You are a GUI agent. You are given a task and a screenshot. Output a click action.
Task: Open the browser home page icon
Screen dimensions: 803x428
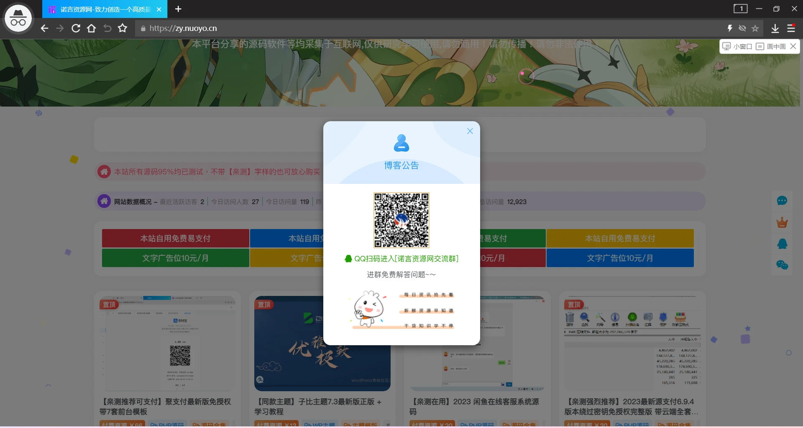(x=91, y=28)
